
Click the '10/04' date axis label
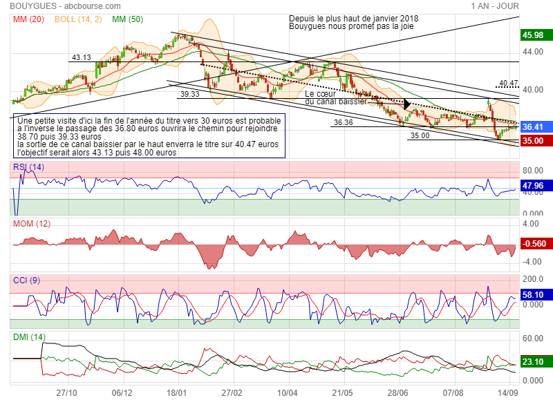288,393
